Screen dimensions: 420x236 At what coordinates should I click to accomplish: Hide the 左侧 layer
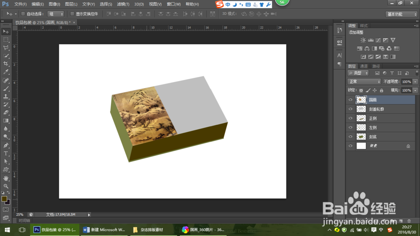350,128
